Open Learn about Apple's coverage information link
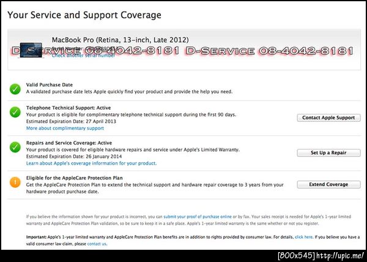Viewport: 367px width, 262px height. (91, 163)
